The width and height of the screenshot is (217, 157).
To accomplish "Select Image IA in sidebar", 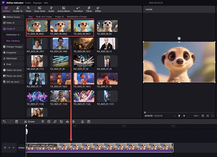I will tap(13, 29).
